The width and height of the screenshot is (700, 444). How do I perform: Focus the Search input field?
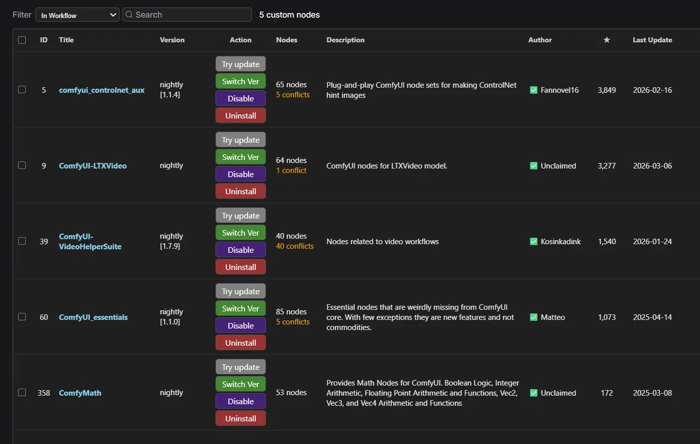(x=187, y=15)
